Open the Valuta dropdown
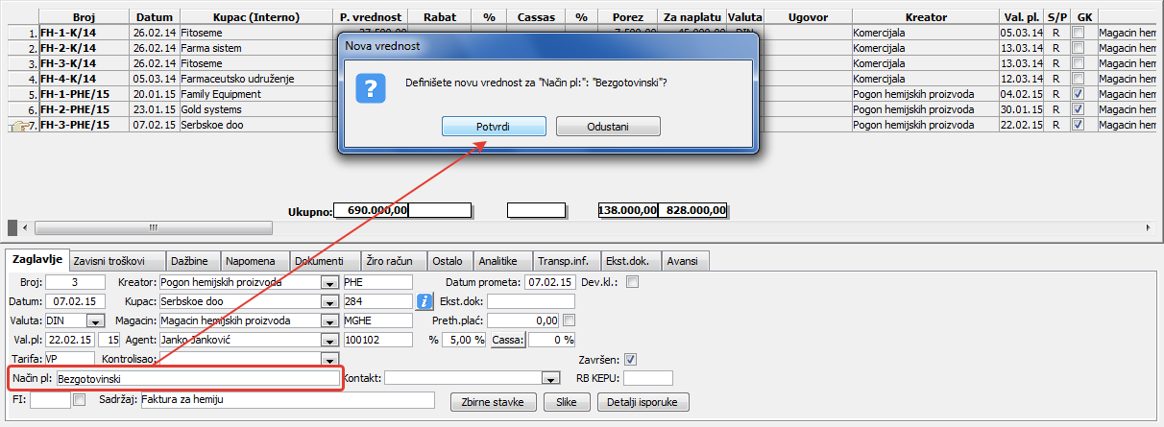This screenshot has width=1164, height=427. click(95, 320)
